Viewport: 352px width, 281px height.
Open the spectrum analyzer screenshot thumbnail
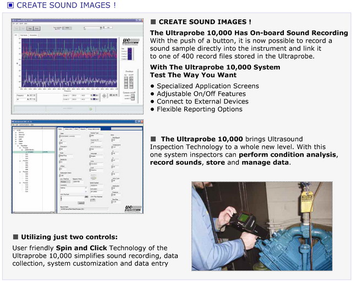click(78, 67)
